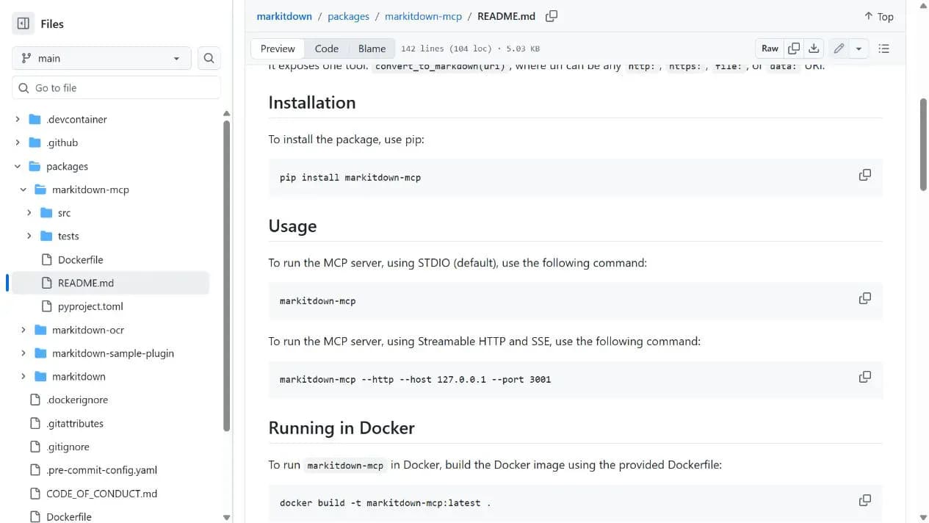The image size is (929, 523).
Task: Switch to the Preview tab
Action: tap(278, 48)
